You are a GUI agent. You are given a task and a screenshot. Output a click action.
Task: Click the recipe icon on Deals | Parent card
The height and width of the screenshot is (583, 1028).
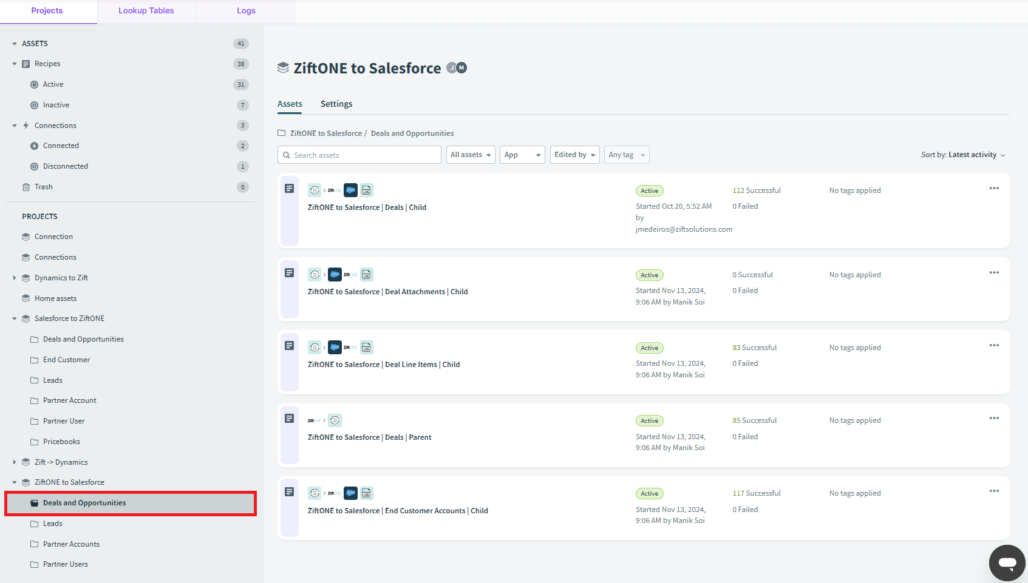click(x=290, y=419)
